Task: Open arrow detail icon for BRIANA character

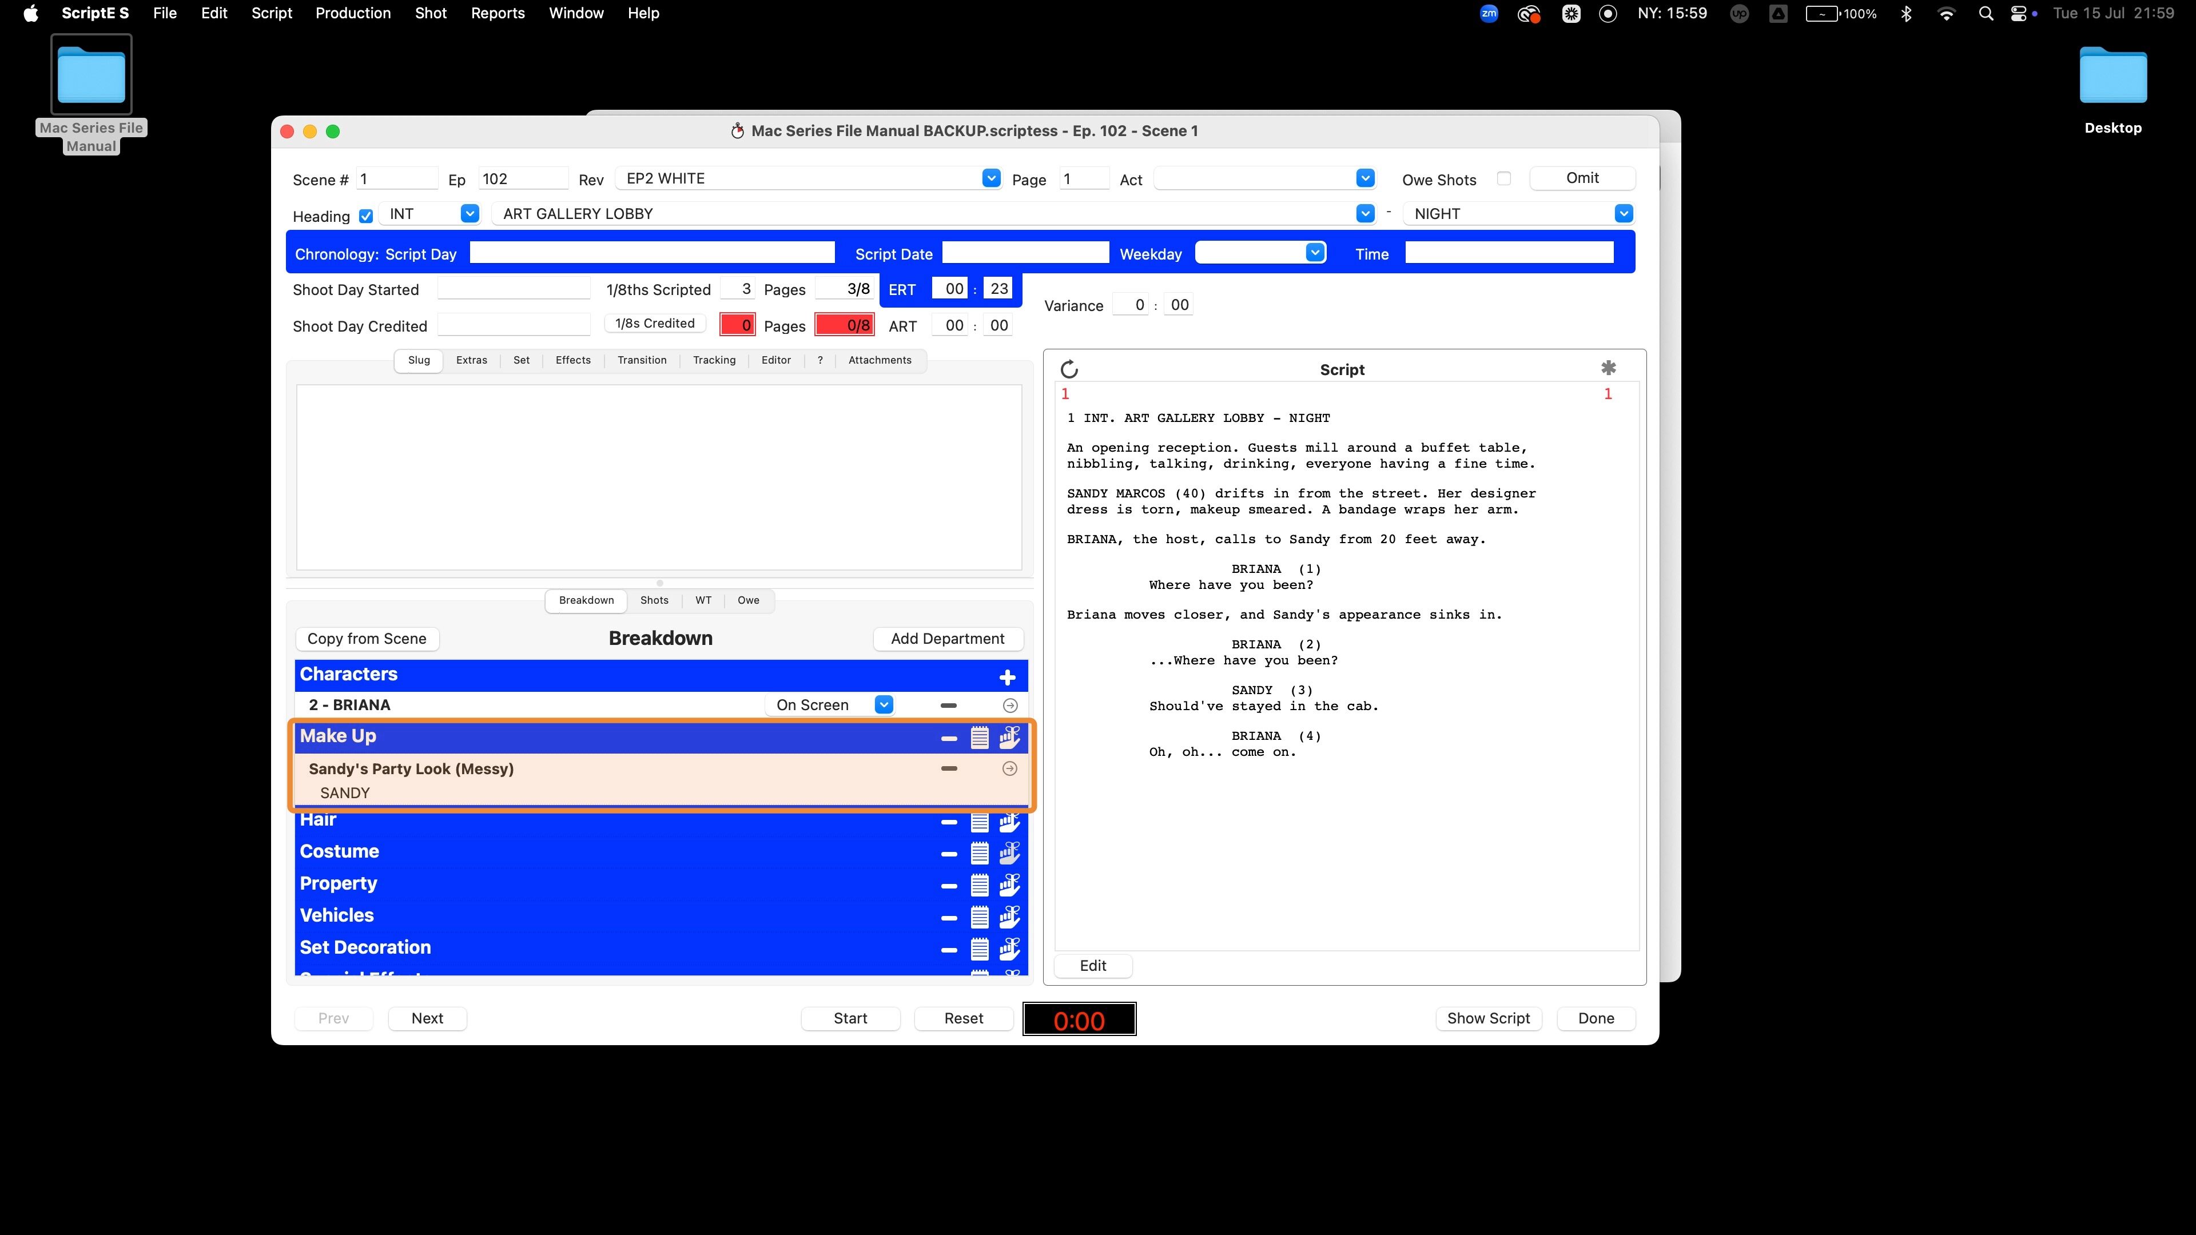Action: point(1009,706)
